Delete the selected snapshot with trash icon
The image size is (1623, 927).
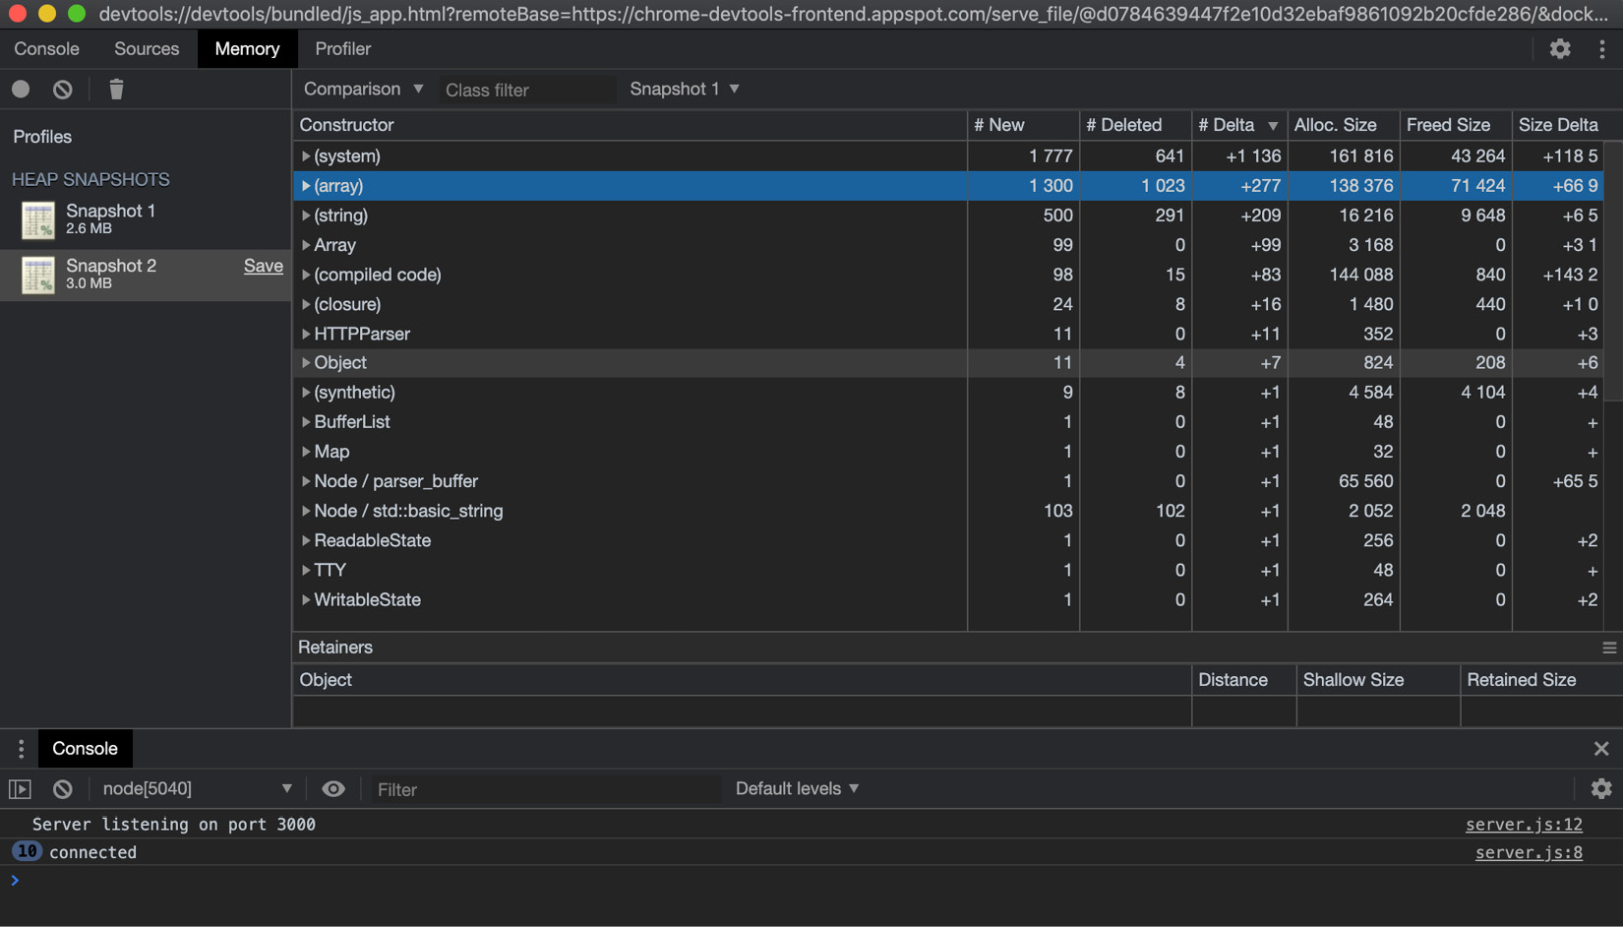(115, 89)
